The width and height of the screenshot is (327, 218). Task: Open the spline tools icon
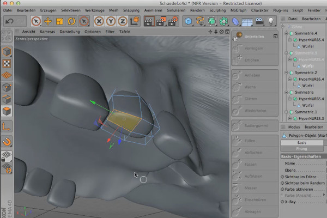200,21
